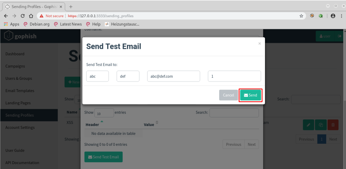The image size is (346, 169).
Task: Click the copy profile icon for XSS
Action: 321,125
